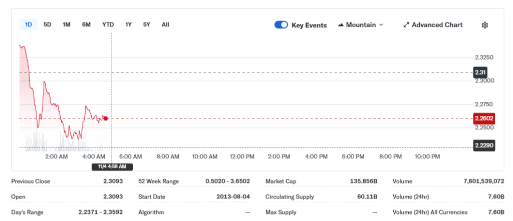Click the 2.2290 price level label

click(x=484, y=145)
